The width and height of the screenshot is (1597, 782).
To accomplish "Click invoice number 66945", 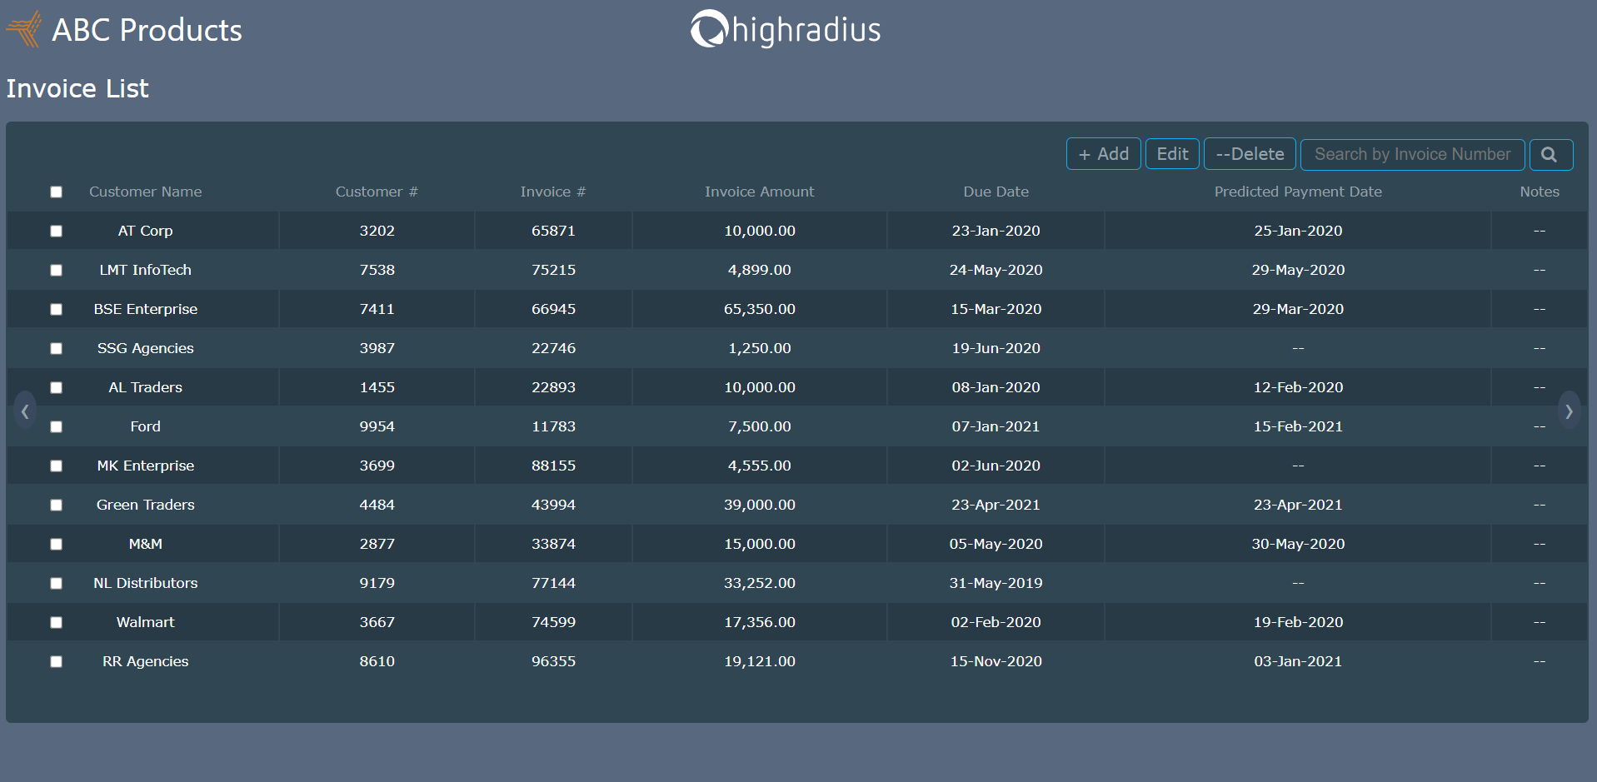I will pyautogui.click(x=553, y=309).
